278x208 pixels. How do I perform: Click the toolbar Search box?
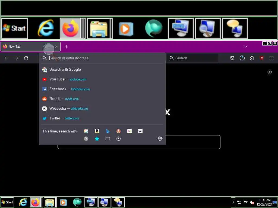[192, 58]
